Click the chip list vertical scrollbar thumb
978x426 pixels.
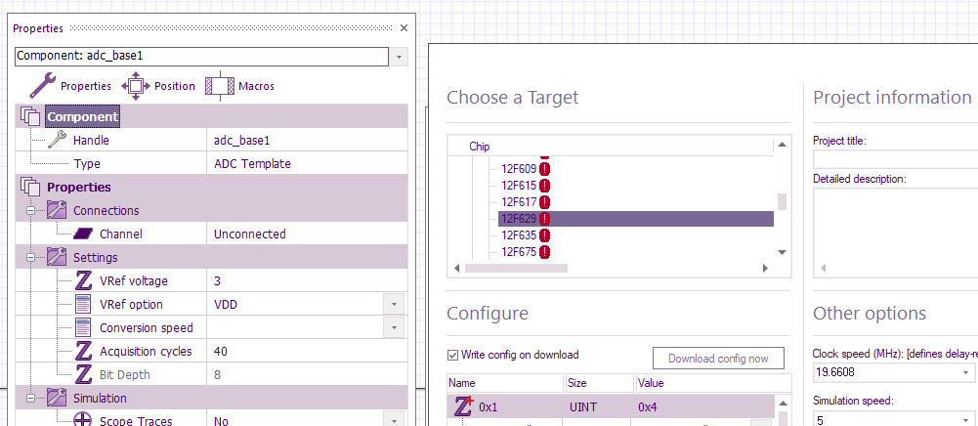782,201
